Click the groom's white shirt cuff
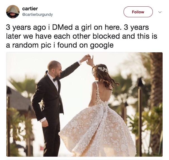The width and height of the screenshot is (169, 160). click(43, 120)
